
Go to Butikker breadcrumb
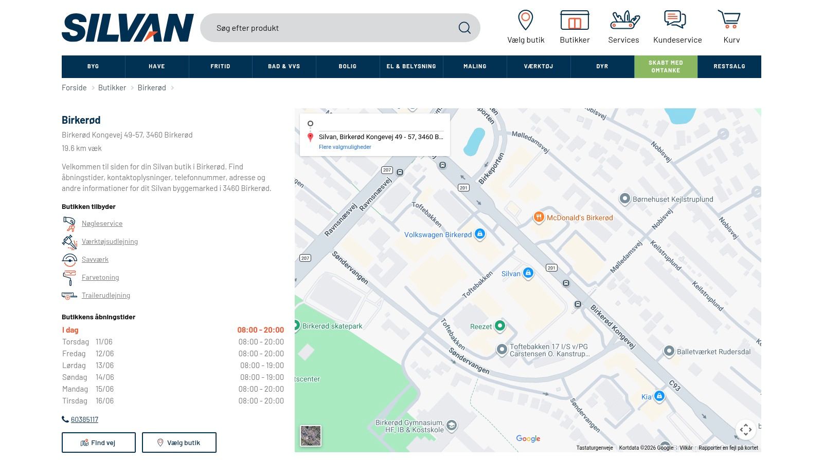tap(112, 88)
